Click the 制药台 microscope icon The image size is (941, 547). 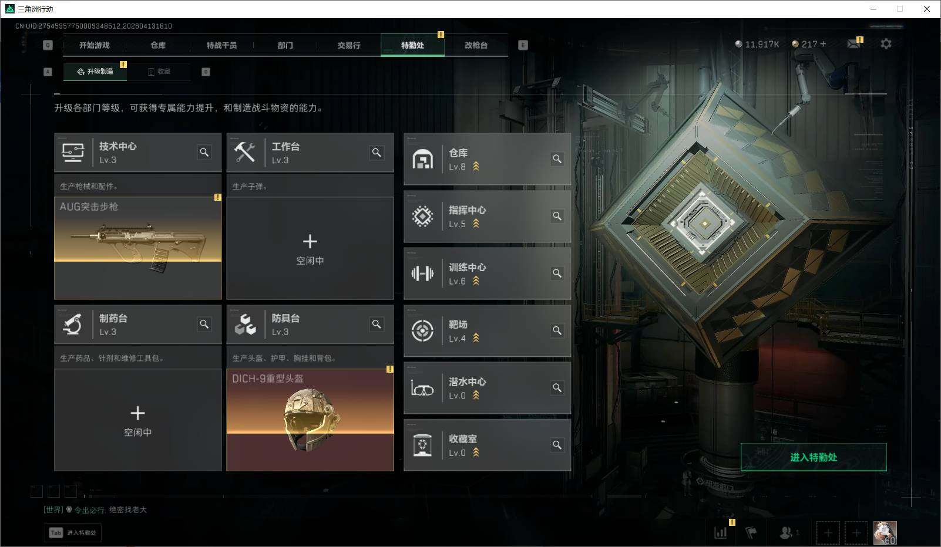click(x=72, y=324)
